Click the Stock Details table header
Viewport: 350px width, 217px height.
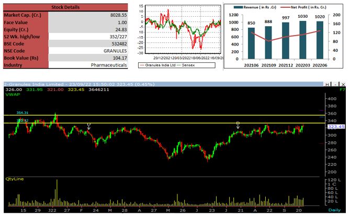click(65, 7)
